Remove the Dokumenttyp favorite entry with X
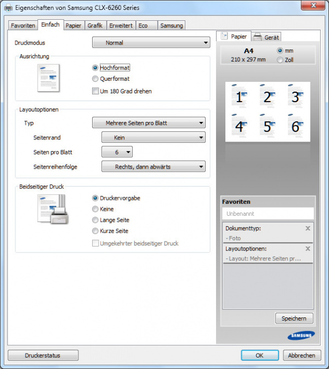The image size is (329, 369). (x=308, y=228)
